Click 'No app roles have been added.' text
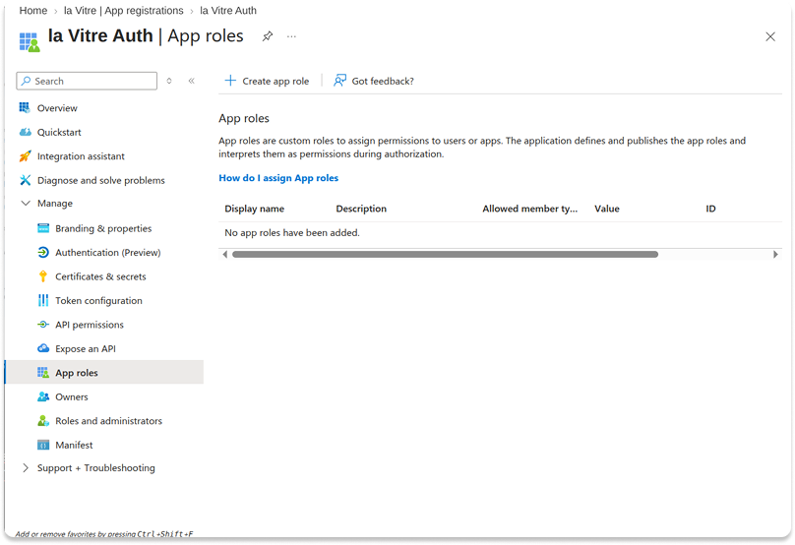Viewport: 795px width, 545px height. 292,233
